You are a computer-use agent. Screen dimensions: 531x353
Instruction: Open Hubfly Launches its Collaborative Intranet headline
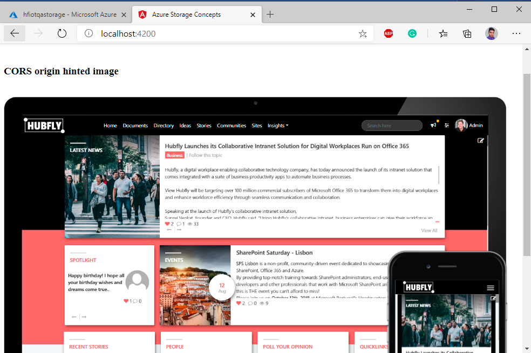tap(287, 146)
